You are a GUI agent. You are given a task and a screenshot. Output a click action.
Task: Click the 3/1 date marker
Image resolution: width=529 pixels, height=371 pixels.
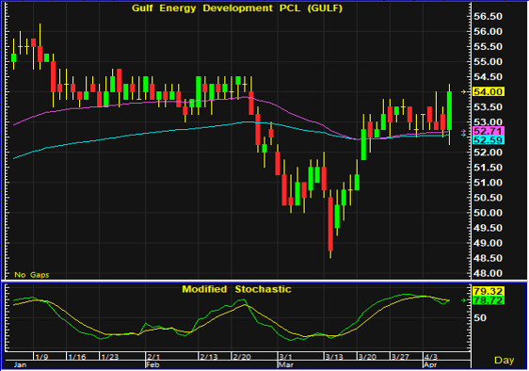pos(285,357)
